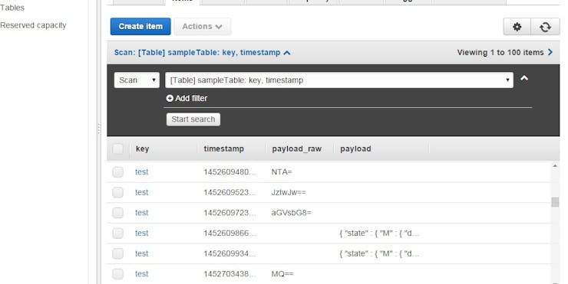Viewport: 568px width, 284px height.
Task: Check the row with timestamp 1452609866
Action: pyautogui.click(x=117, y=233)
